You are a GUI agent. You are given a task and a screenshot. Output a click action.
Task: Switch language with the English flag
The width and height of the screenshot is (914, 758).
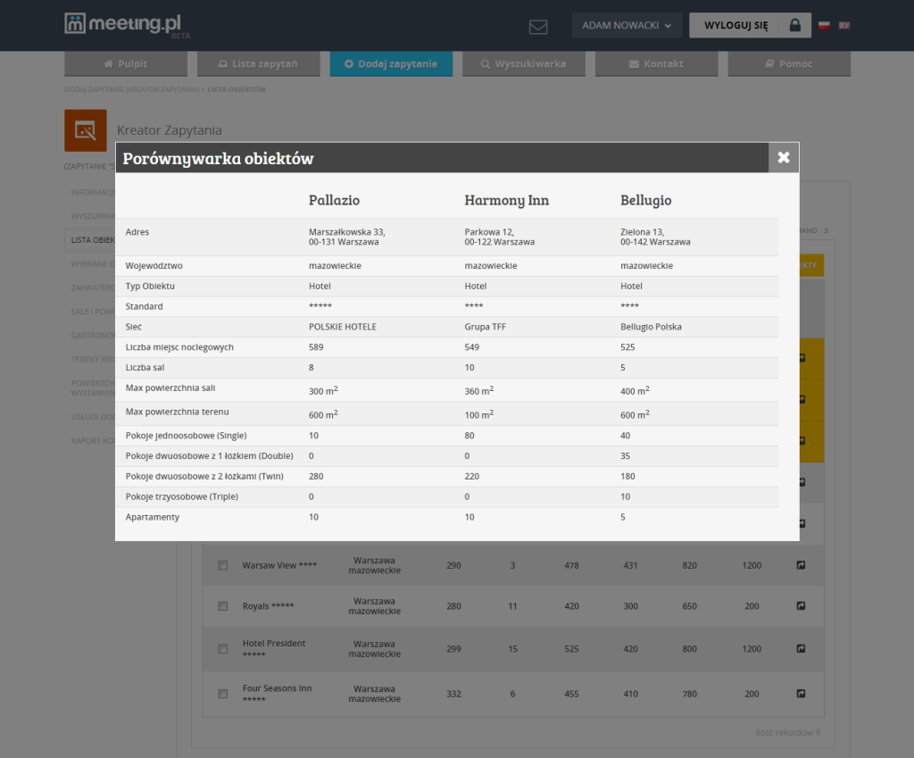pyautogui.click(x=844, y=26)
